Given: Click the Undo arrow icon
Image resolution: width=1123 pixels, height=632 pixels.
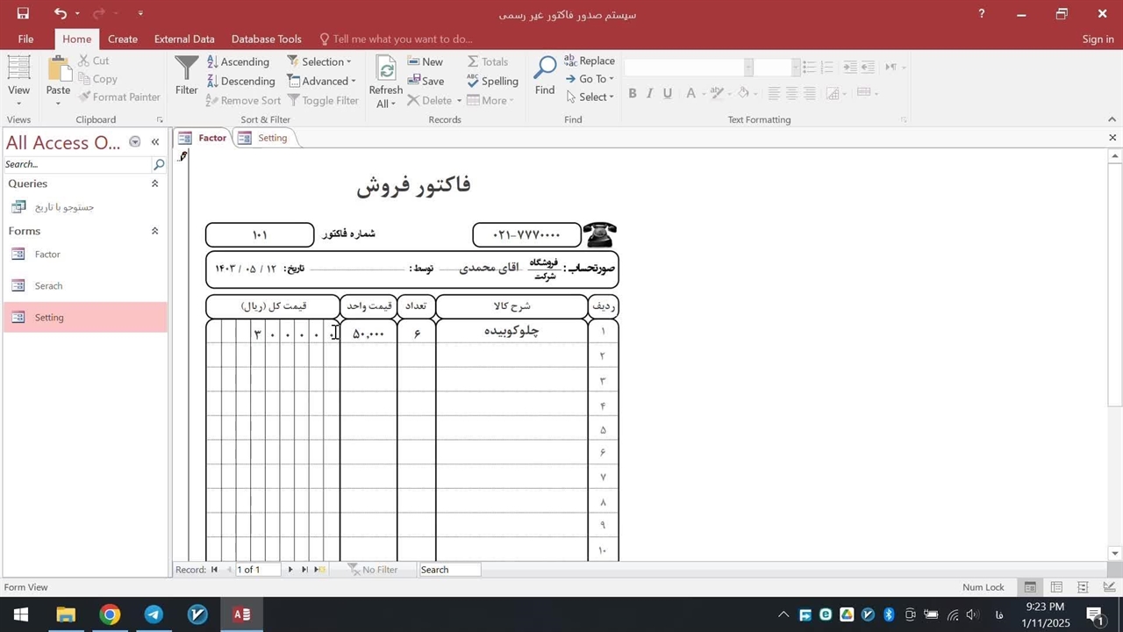Looking at the screenshot, I should (x=60, y=13).
